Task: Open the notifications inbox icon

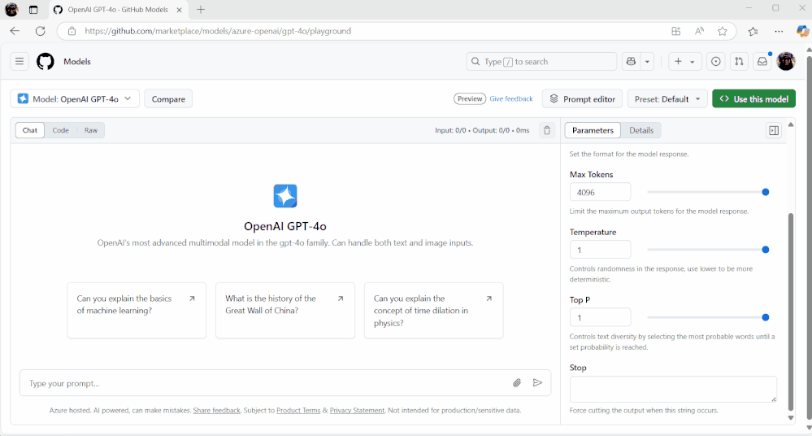Action: pos(762,62)
